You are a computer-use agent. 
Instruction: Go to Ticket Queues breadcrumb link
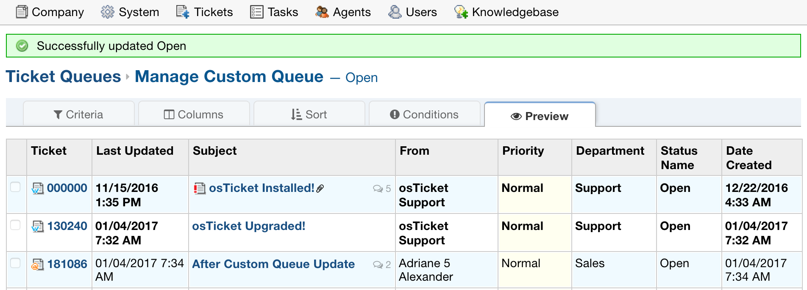[64, 77]
